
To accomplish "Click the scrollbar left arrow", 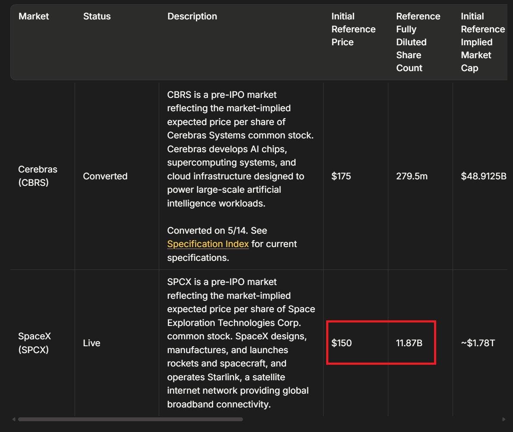I will click(x=13, y=419).
